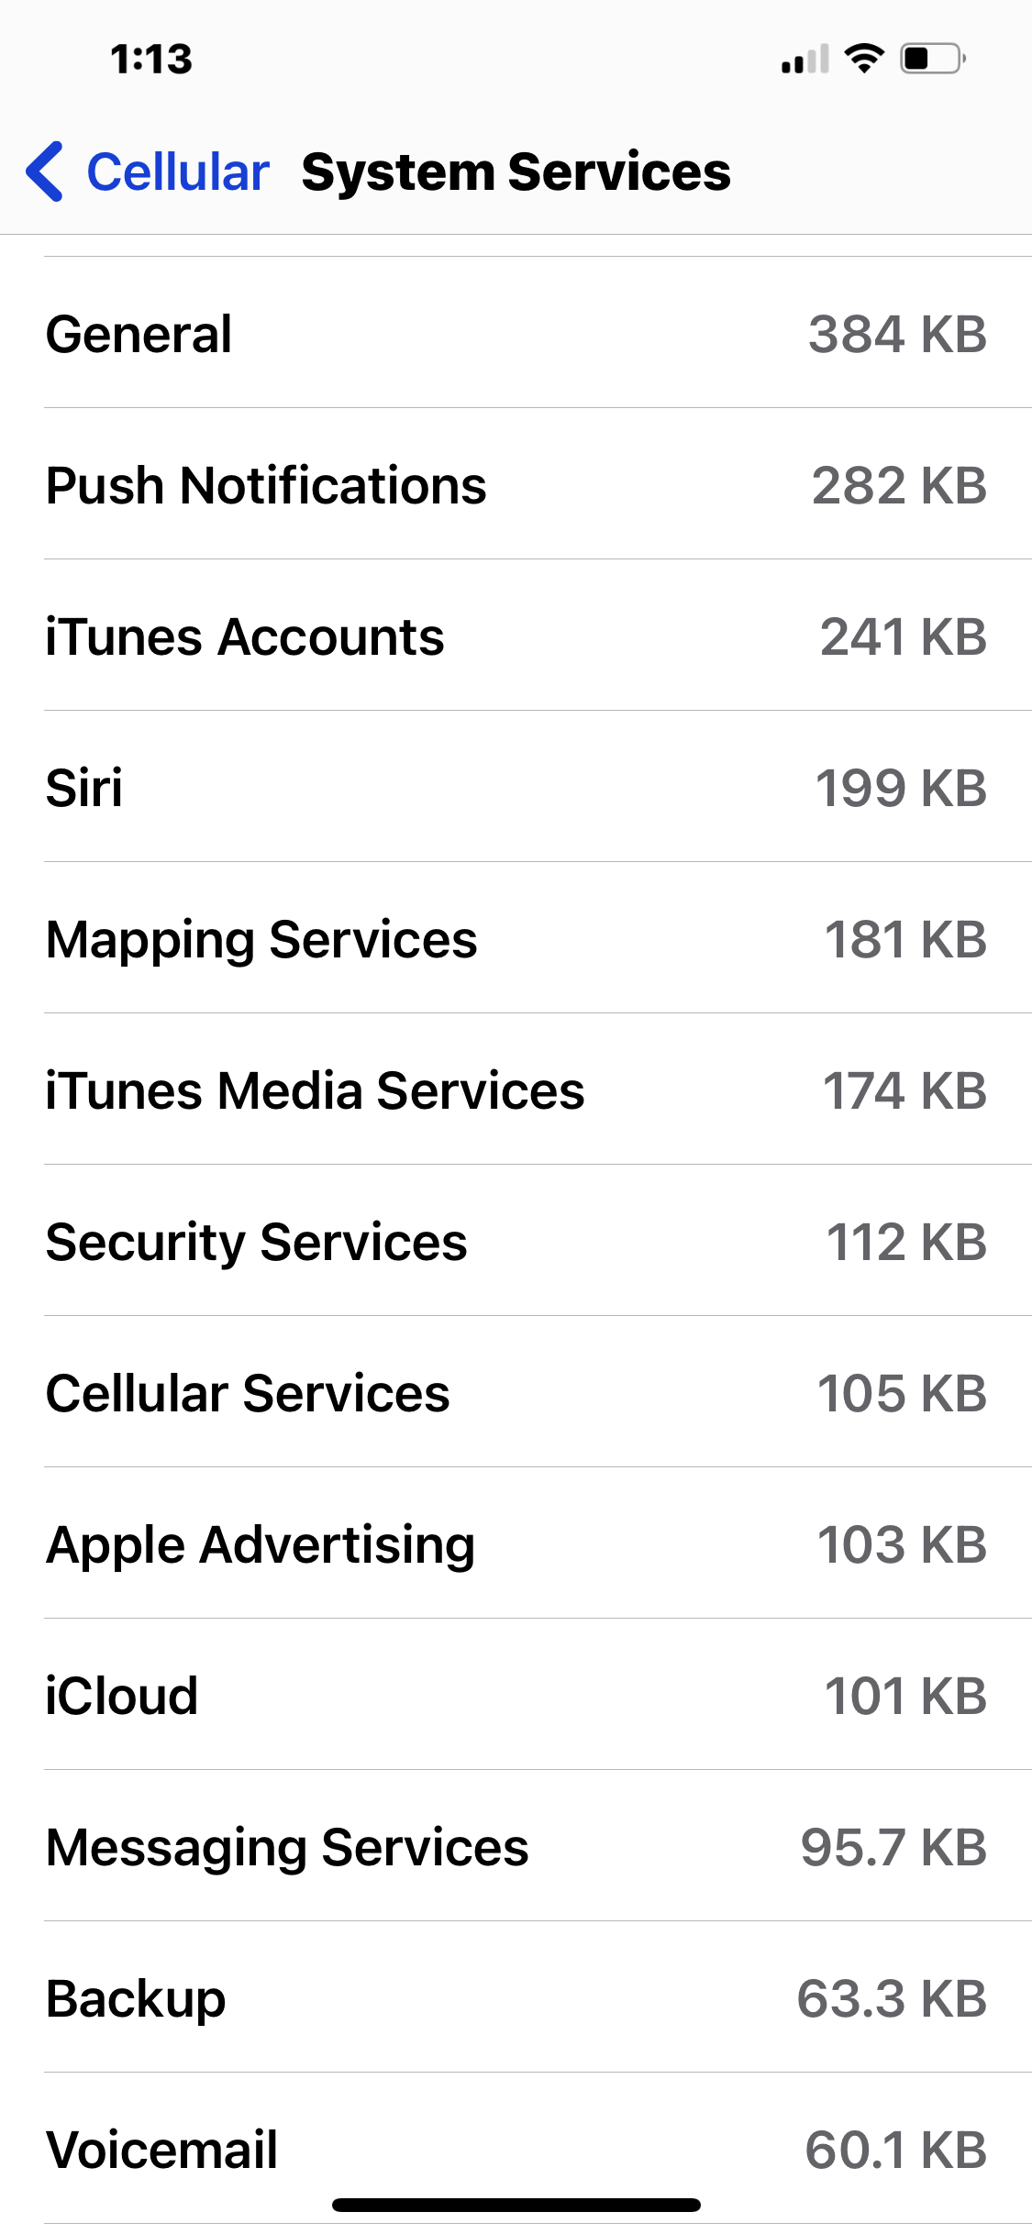
Task: Tap the Cellular Services entry
Action: point(516,1393)
